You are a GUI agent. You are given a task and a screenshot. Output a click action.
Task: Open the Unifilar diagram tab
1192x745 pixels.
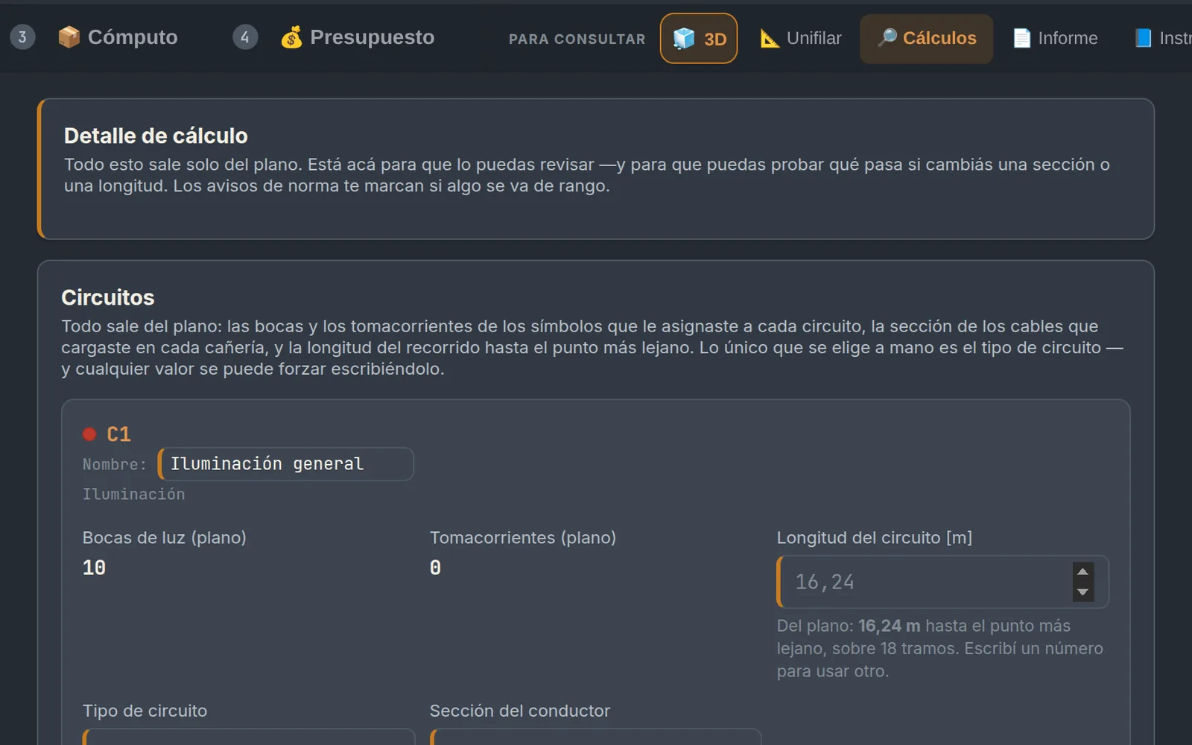(x=800, y=38)
